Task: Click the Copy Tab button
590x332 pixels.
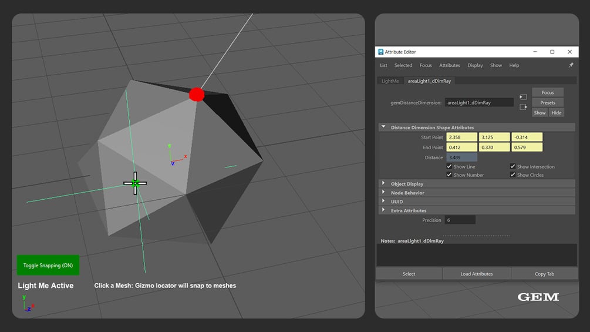Action: 544,274
